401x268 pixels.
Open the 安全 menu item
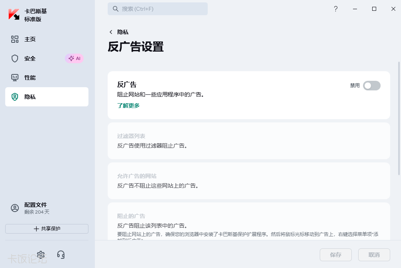click(47, 58)
